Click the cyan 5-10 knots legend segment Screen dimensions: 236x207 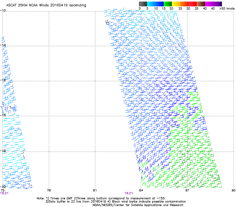pos(151,4)
